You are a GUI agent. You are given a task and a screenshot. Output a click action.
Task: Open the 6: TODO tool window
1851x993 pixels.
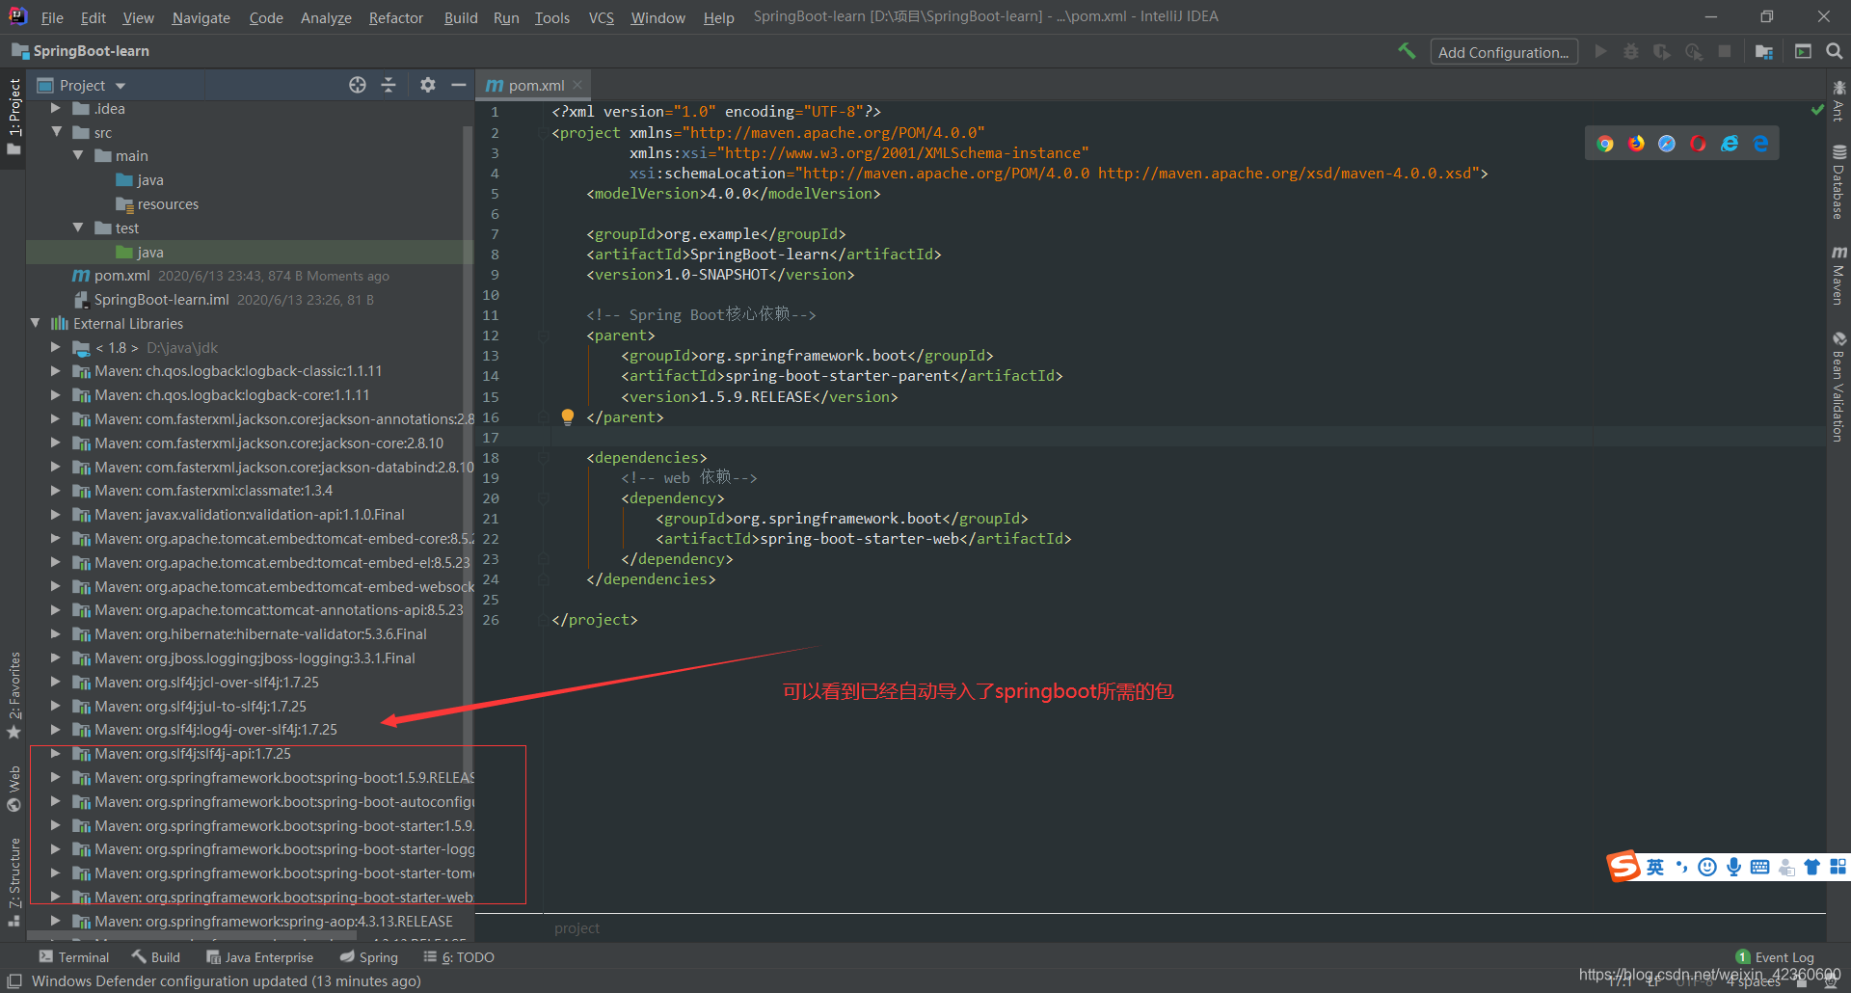(x=459, y=957)
